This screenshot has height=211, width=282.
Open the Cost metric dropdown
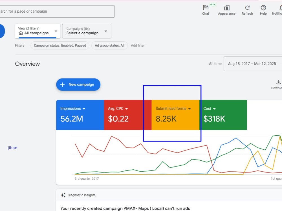point(214,109)
